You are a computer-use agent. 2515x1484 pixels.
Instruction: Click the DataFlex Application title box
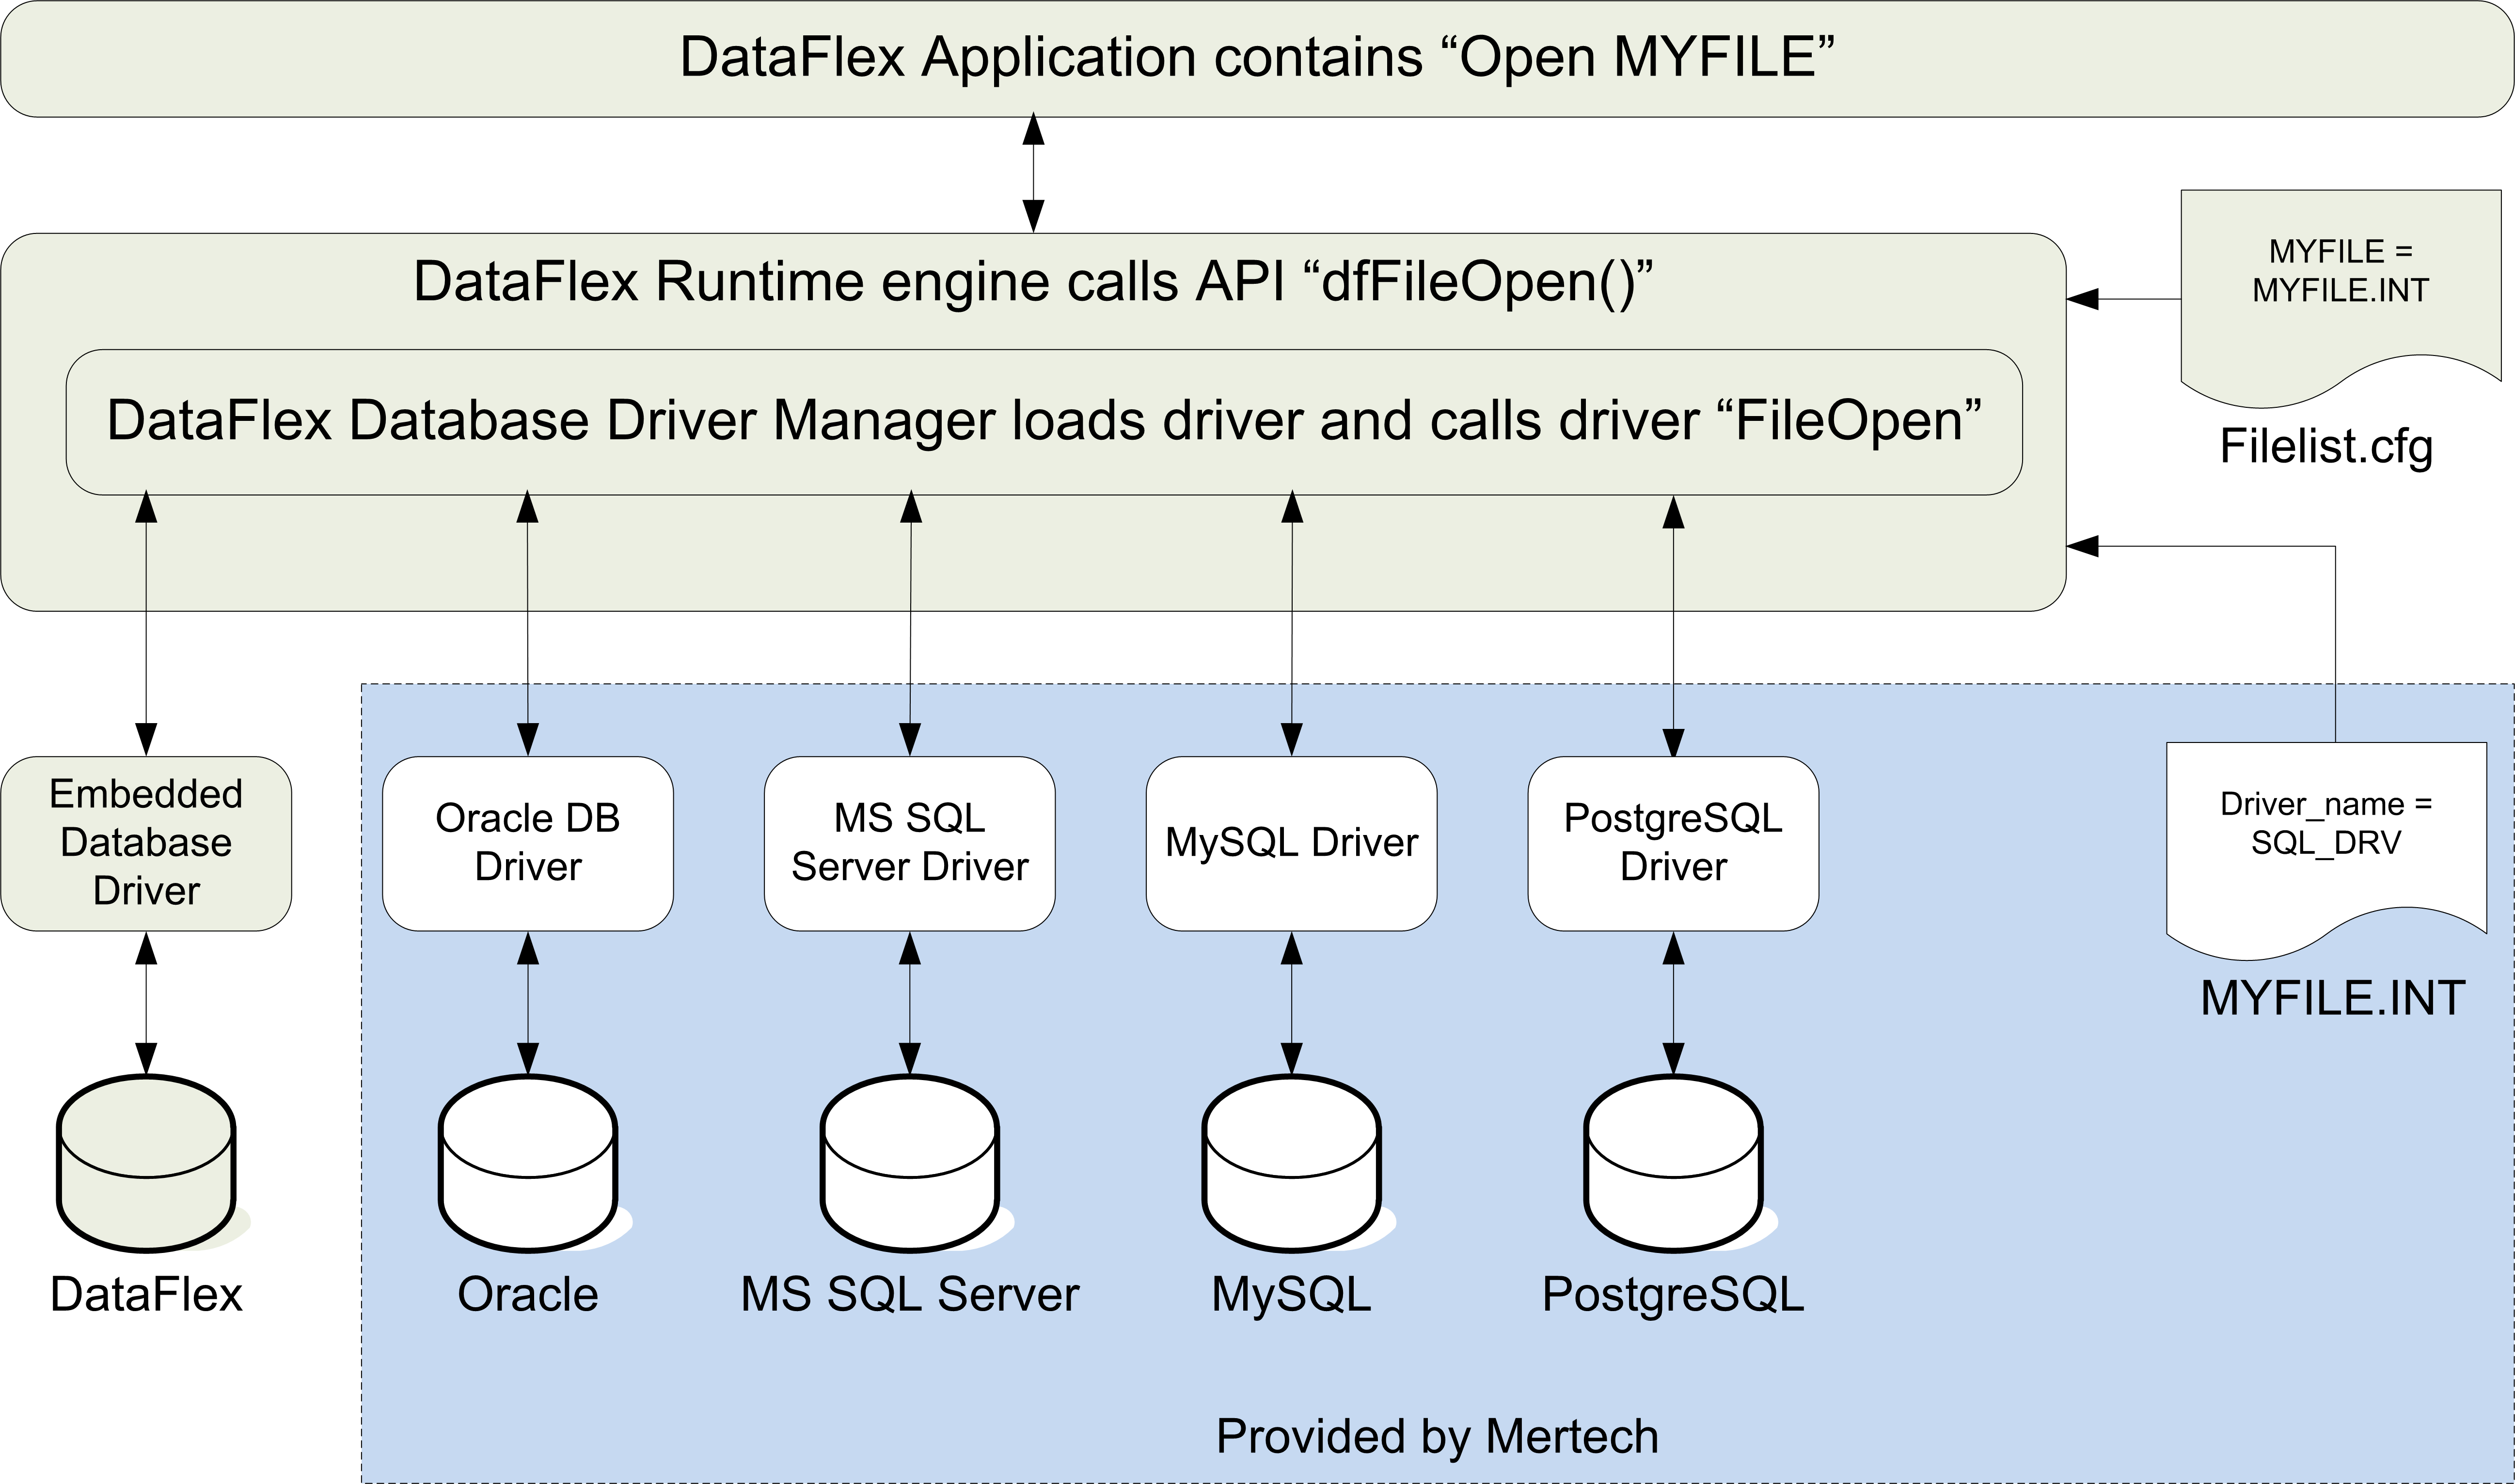click(1256, 58)
